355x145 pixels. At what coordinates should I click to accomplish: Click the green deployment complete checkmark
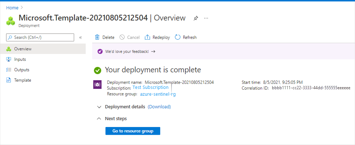coord(98,71)
